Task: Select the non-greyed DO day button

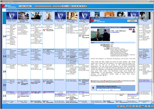Action: click(79, 6)
